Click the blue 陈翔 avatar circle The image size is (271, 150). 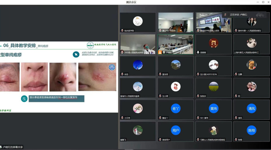252,130
